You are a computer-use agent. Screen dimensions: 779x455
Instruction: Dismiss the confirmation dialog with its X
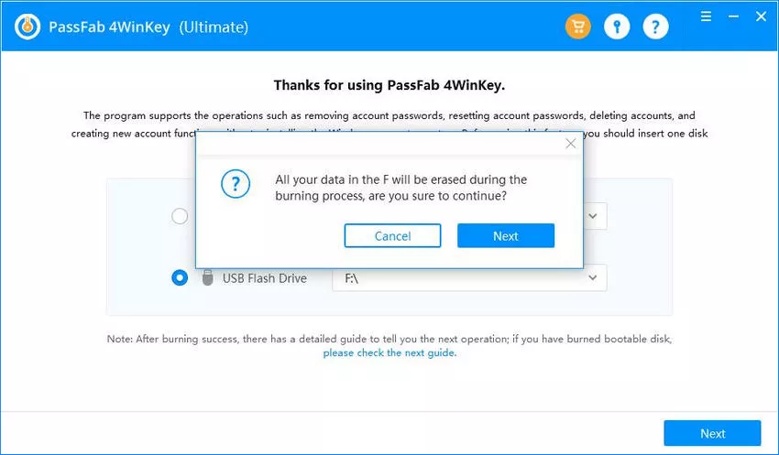pyautogui.click(x=571, y=144)
